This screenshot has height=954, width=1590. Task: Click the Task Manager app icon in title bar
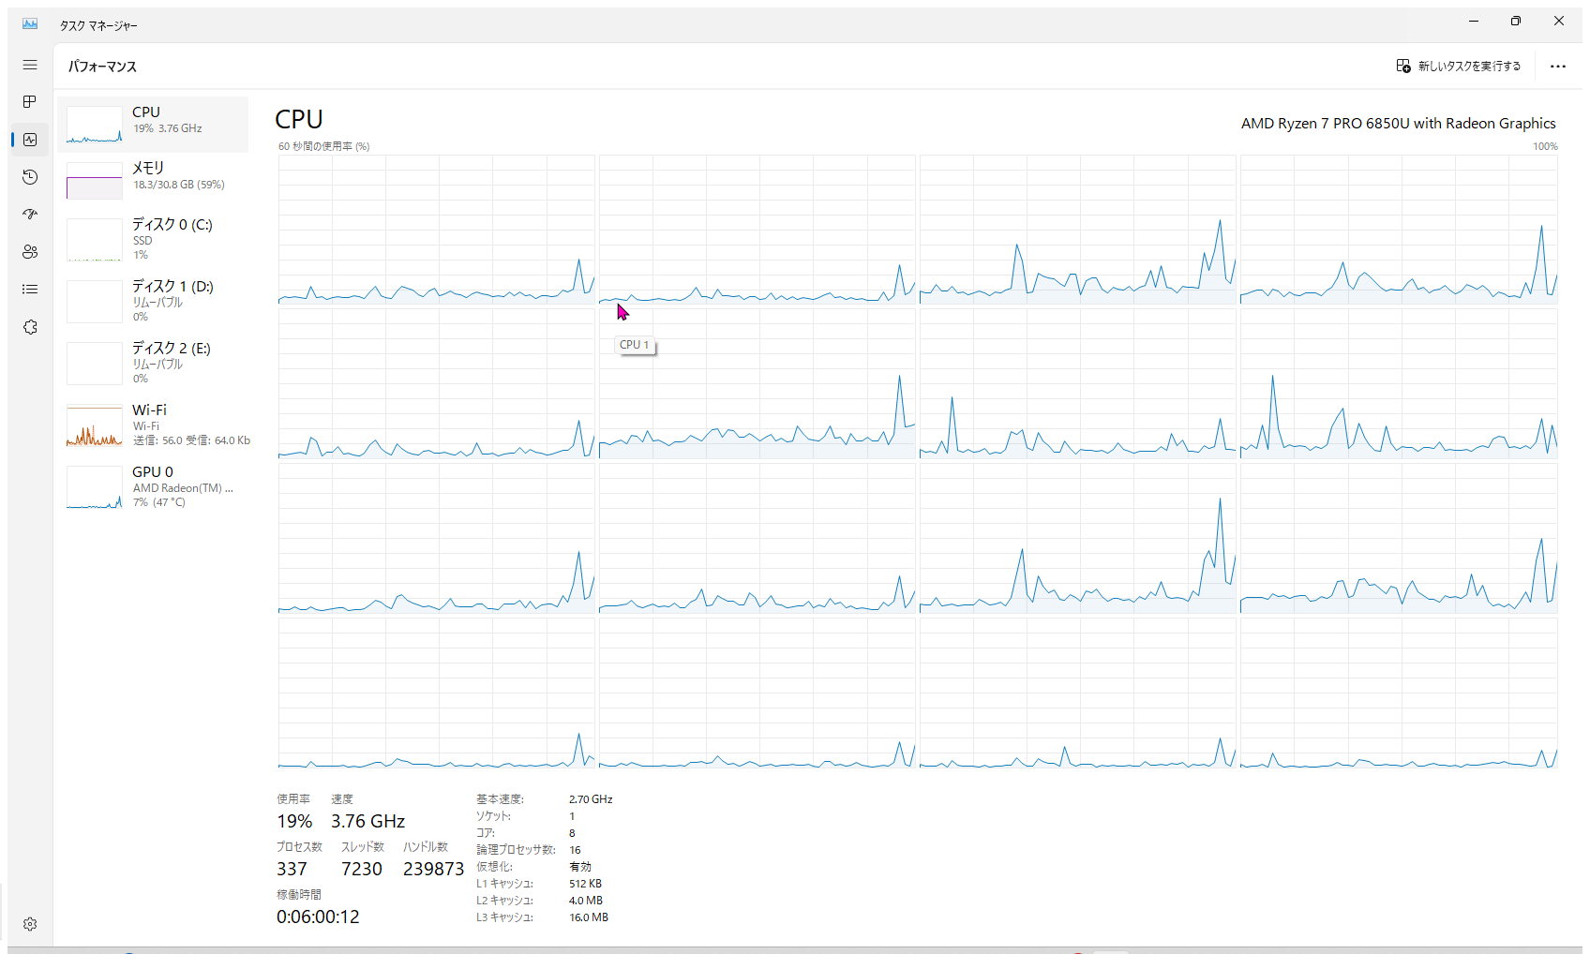pyautogui.click(x=30, y=23)
